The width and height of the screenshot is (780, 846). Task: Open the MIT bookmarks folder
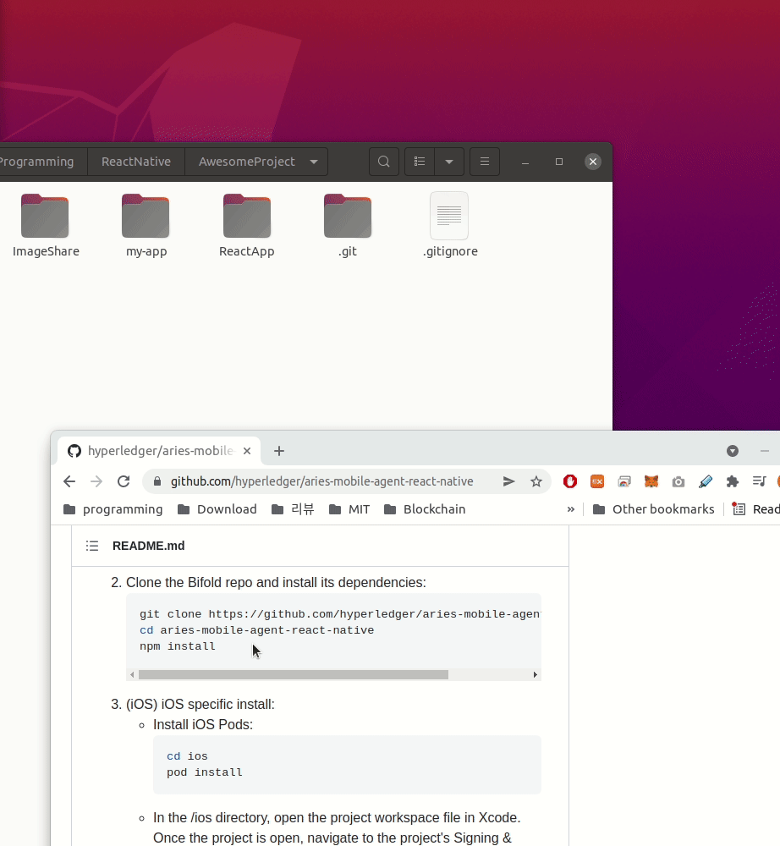[349, 509]
